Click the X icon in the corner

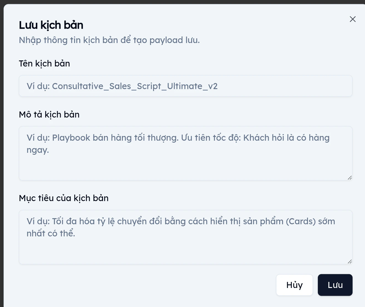tap(353, 19)
